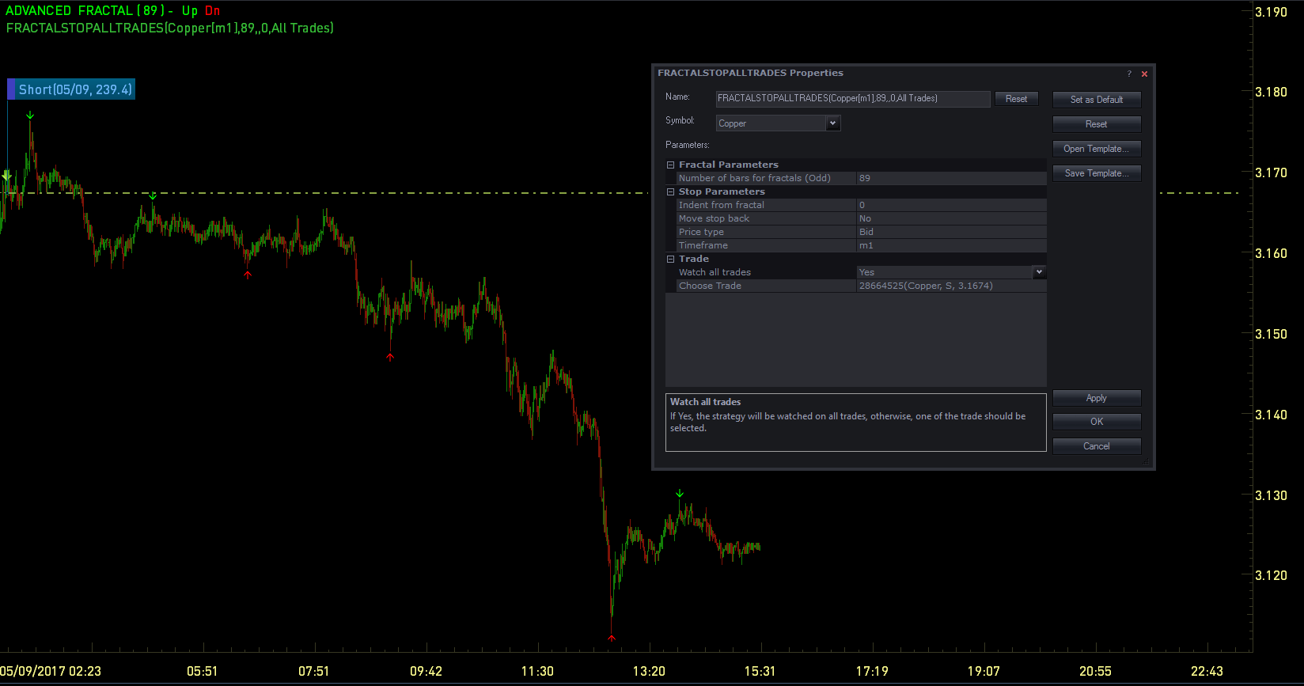1304x686 pixels.
Task: Open the Watch all trades dropdown arrow
Action: [x=1039, y=272]
